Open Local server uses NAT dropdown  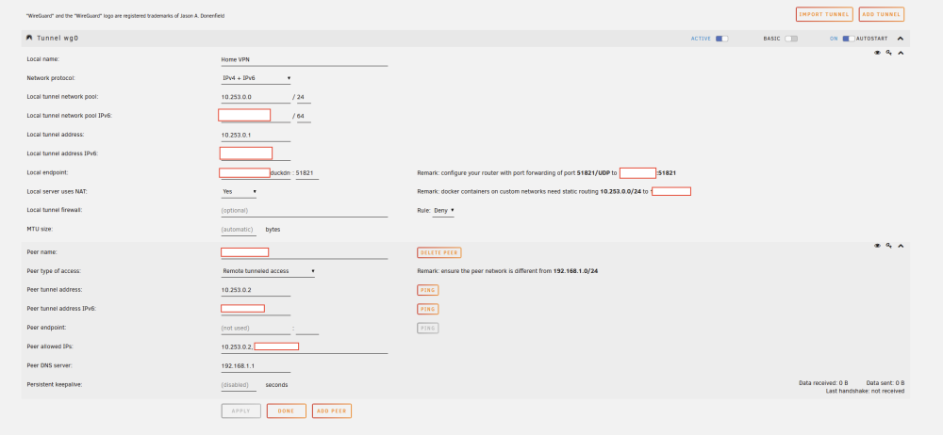pos(240,192)
